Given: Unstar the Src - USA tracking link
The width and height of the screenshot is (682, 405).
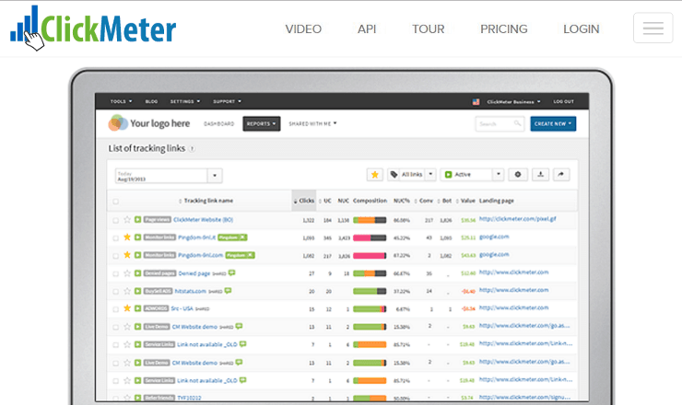Looking at the screenshot, I should pyautogui.click(x=127, y=308).
